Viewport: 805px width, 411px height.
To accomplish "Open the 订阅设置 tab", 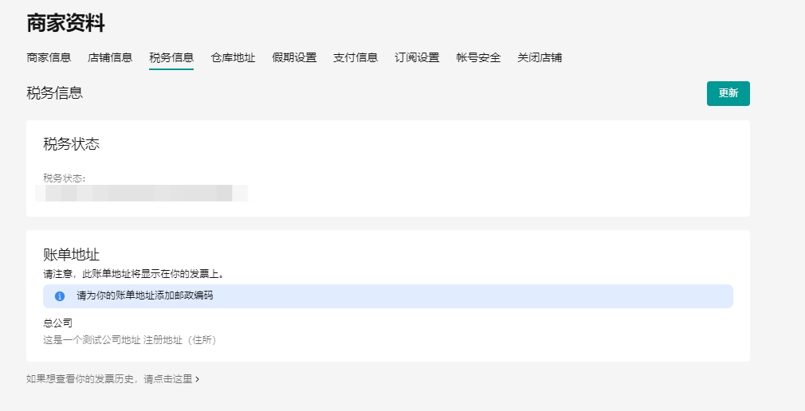I will pos(417,57).
